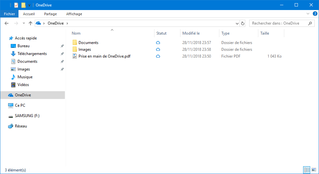The image size is (319, 174).
Task: Click the SAMSUNG drive icon
Action: pos(11,116)
